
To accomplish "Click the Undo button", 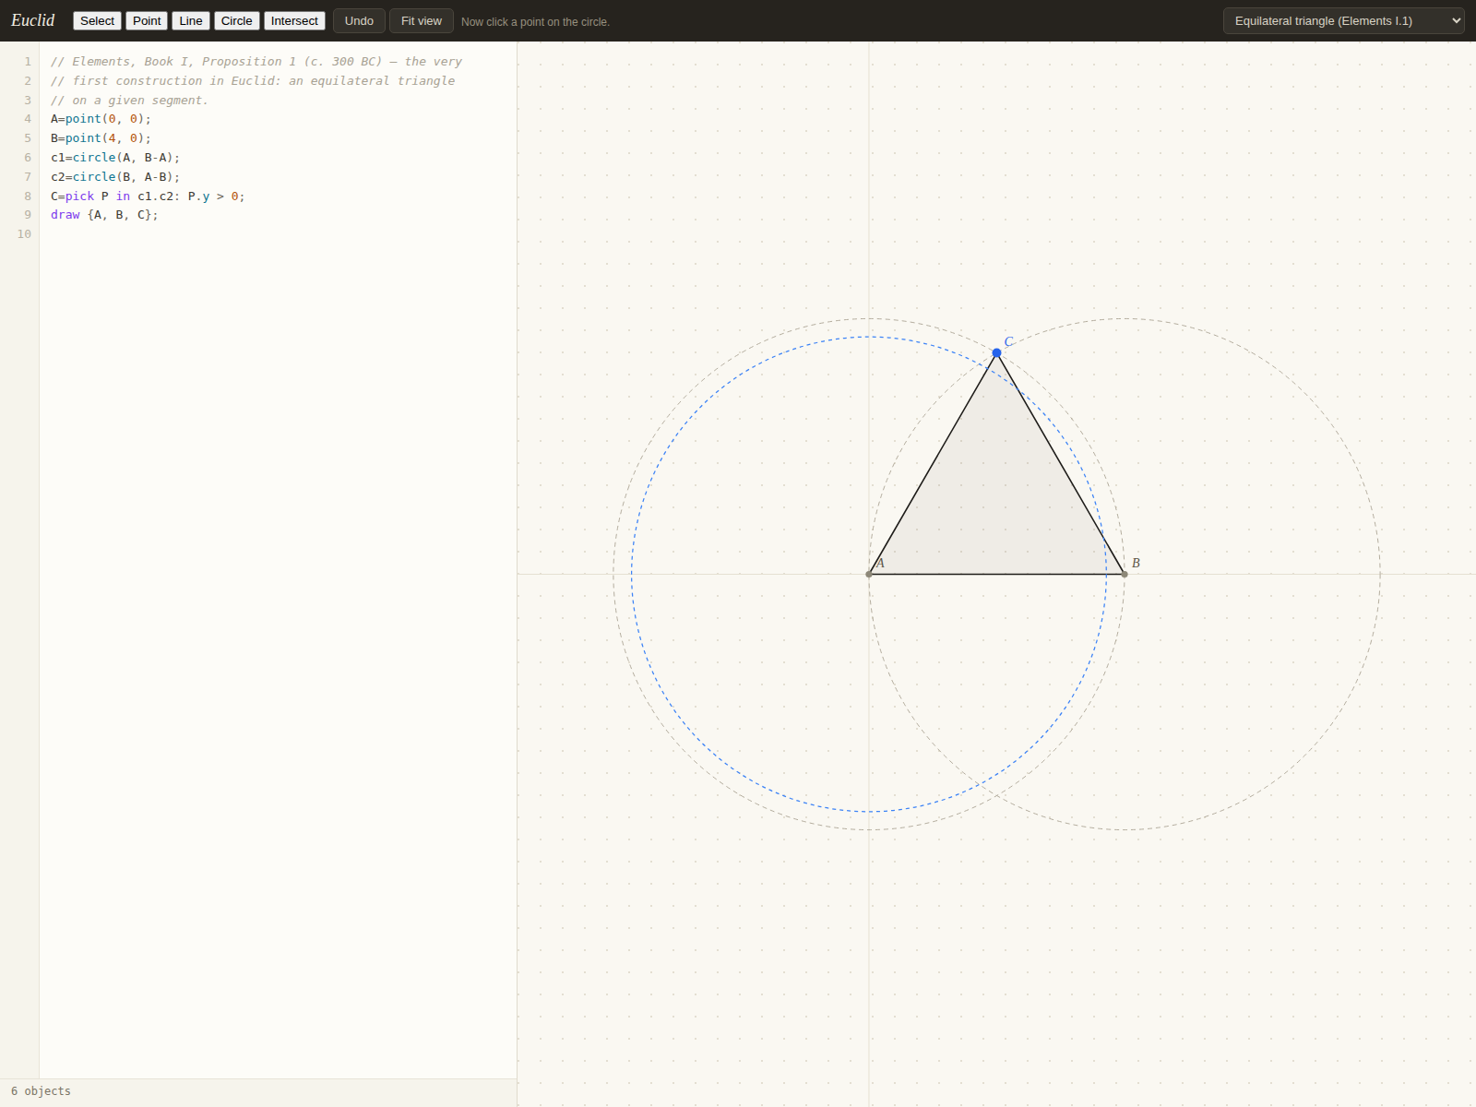I will 359,20.
